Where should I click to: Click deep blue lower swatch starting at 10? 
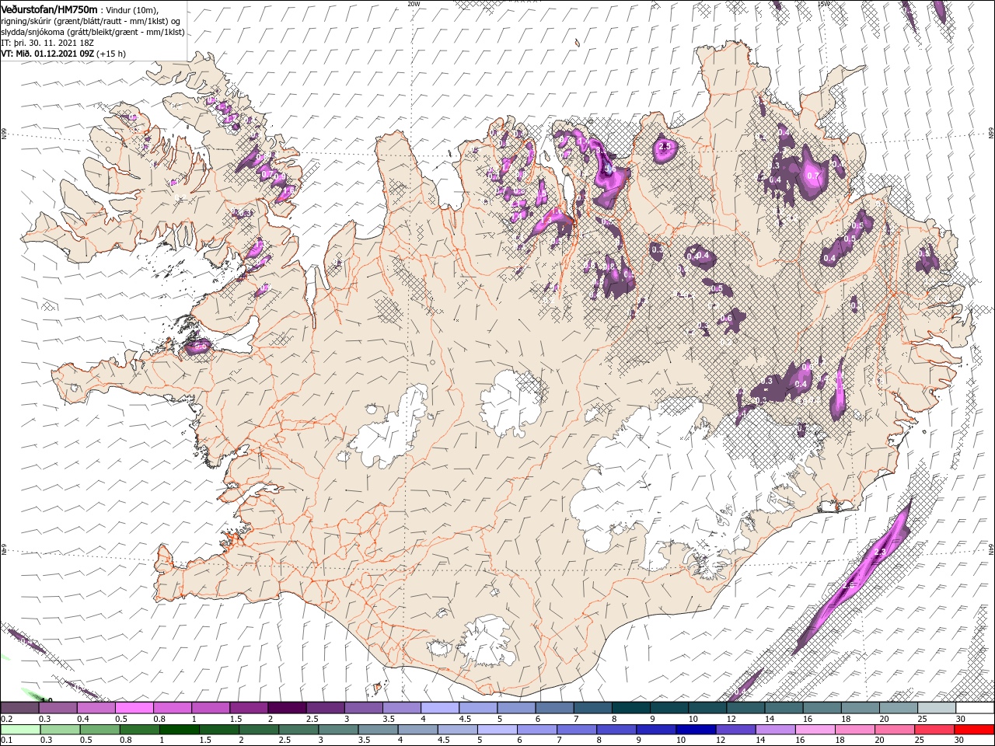pyautogui.click(x=696, y=730)
